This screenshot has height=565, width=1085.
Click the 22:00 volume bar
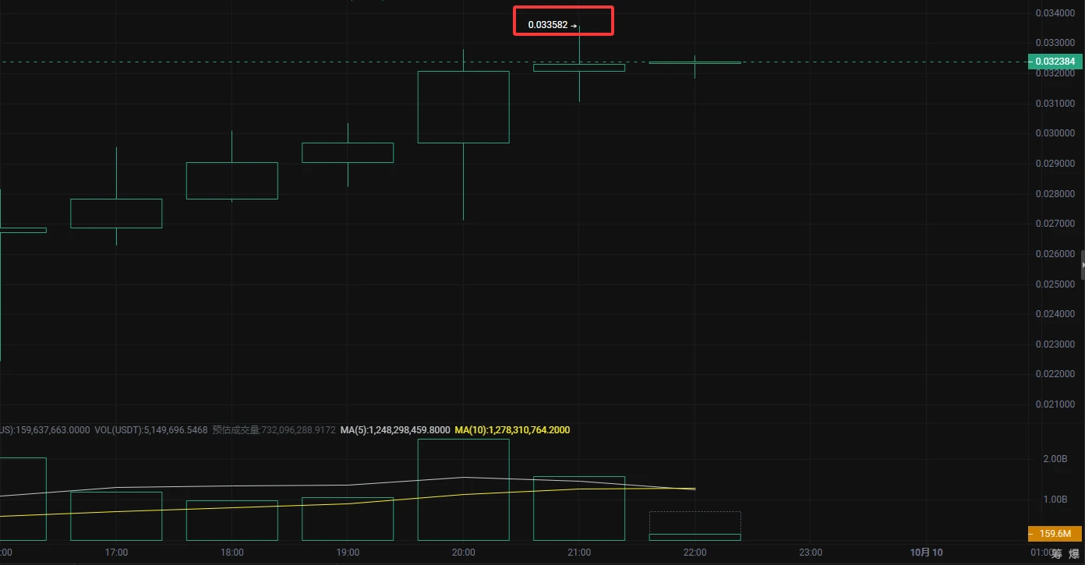coord(694,537)
